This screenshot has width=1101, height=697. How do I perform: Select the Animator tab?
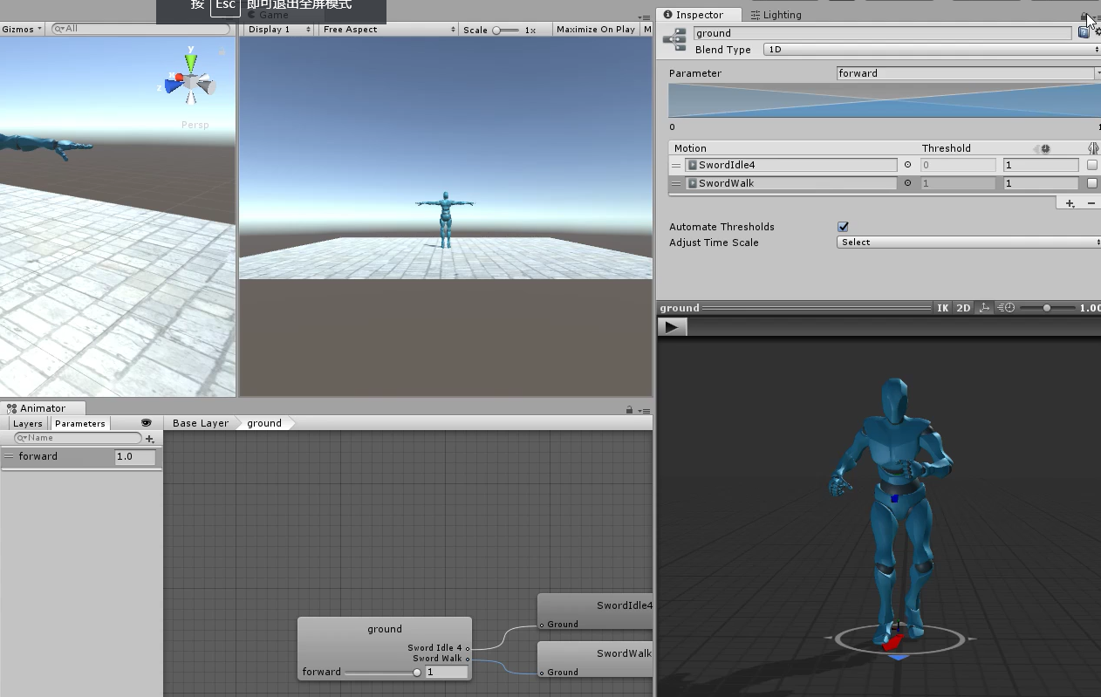tap(42, 408)
